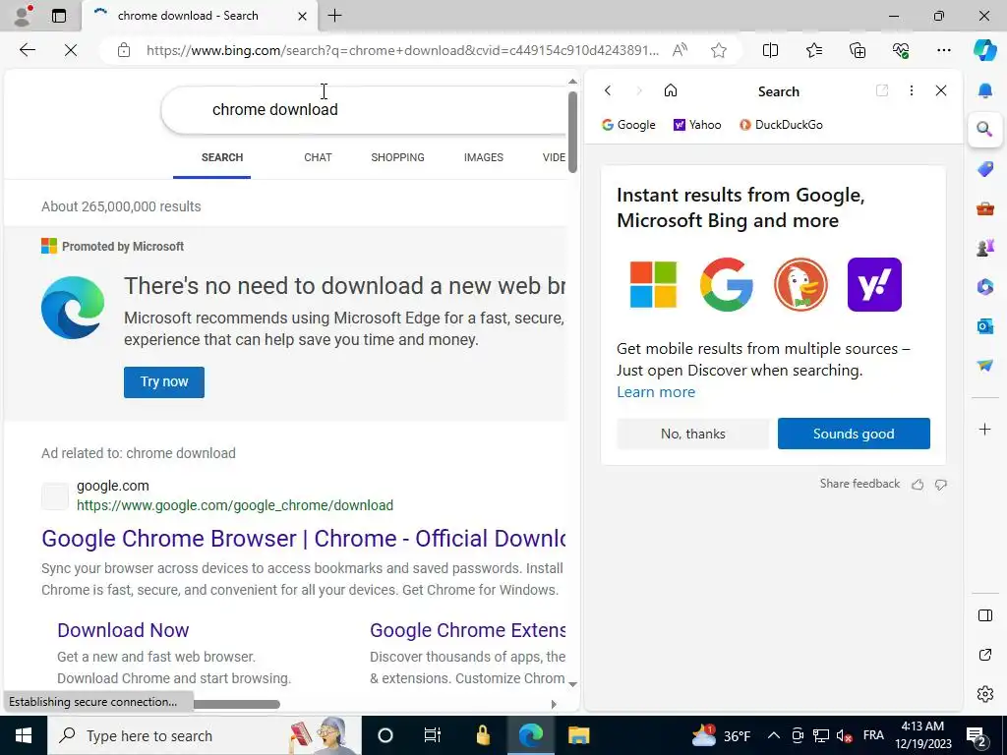1007x755 pixels.
Task: Close the sidebar Search pane
Action: pos(941,90)
